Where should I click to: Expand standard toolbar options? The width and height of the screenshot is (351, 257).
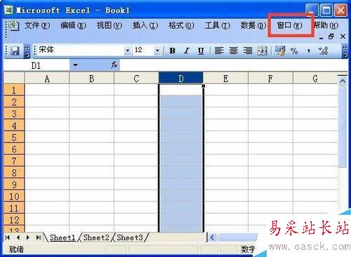tap(27, 51)
